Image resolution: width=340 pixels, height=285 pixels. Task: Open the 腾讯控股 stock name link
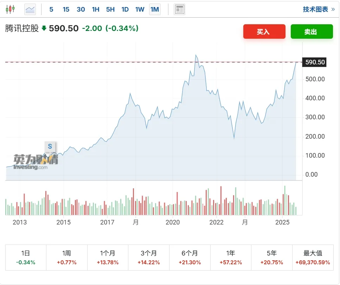pos(22,28)
